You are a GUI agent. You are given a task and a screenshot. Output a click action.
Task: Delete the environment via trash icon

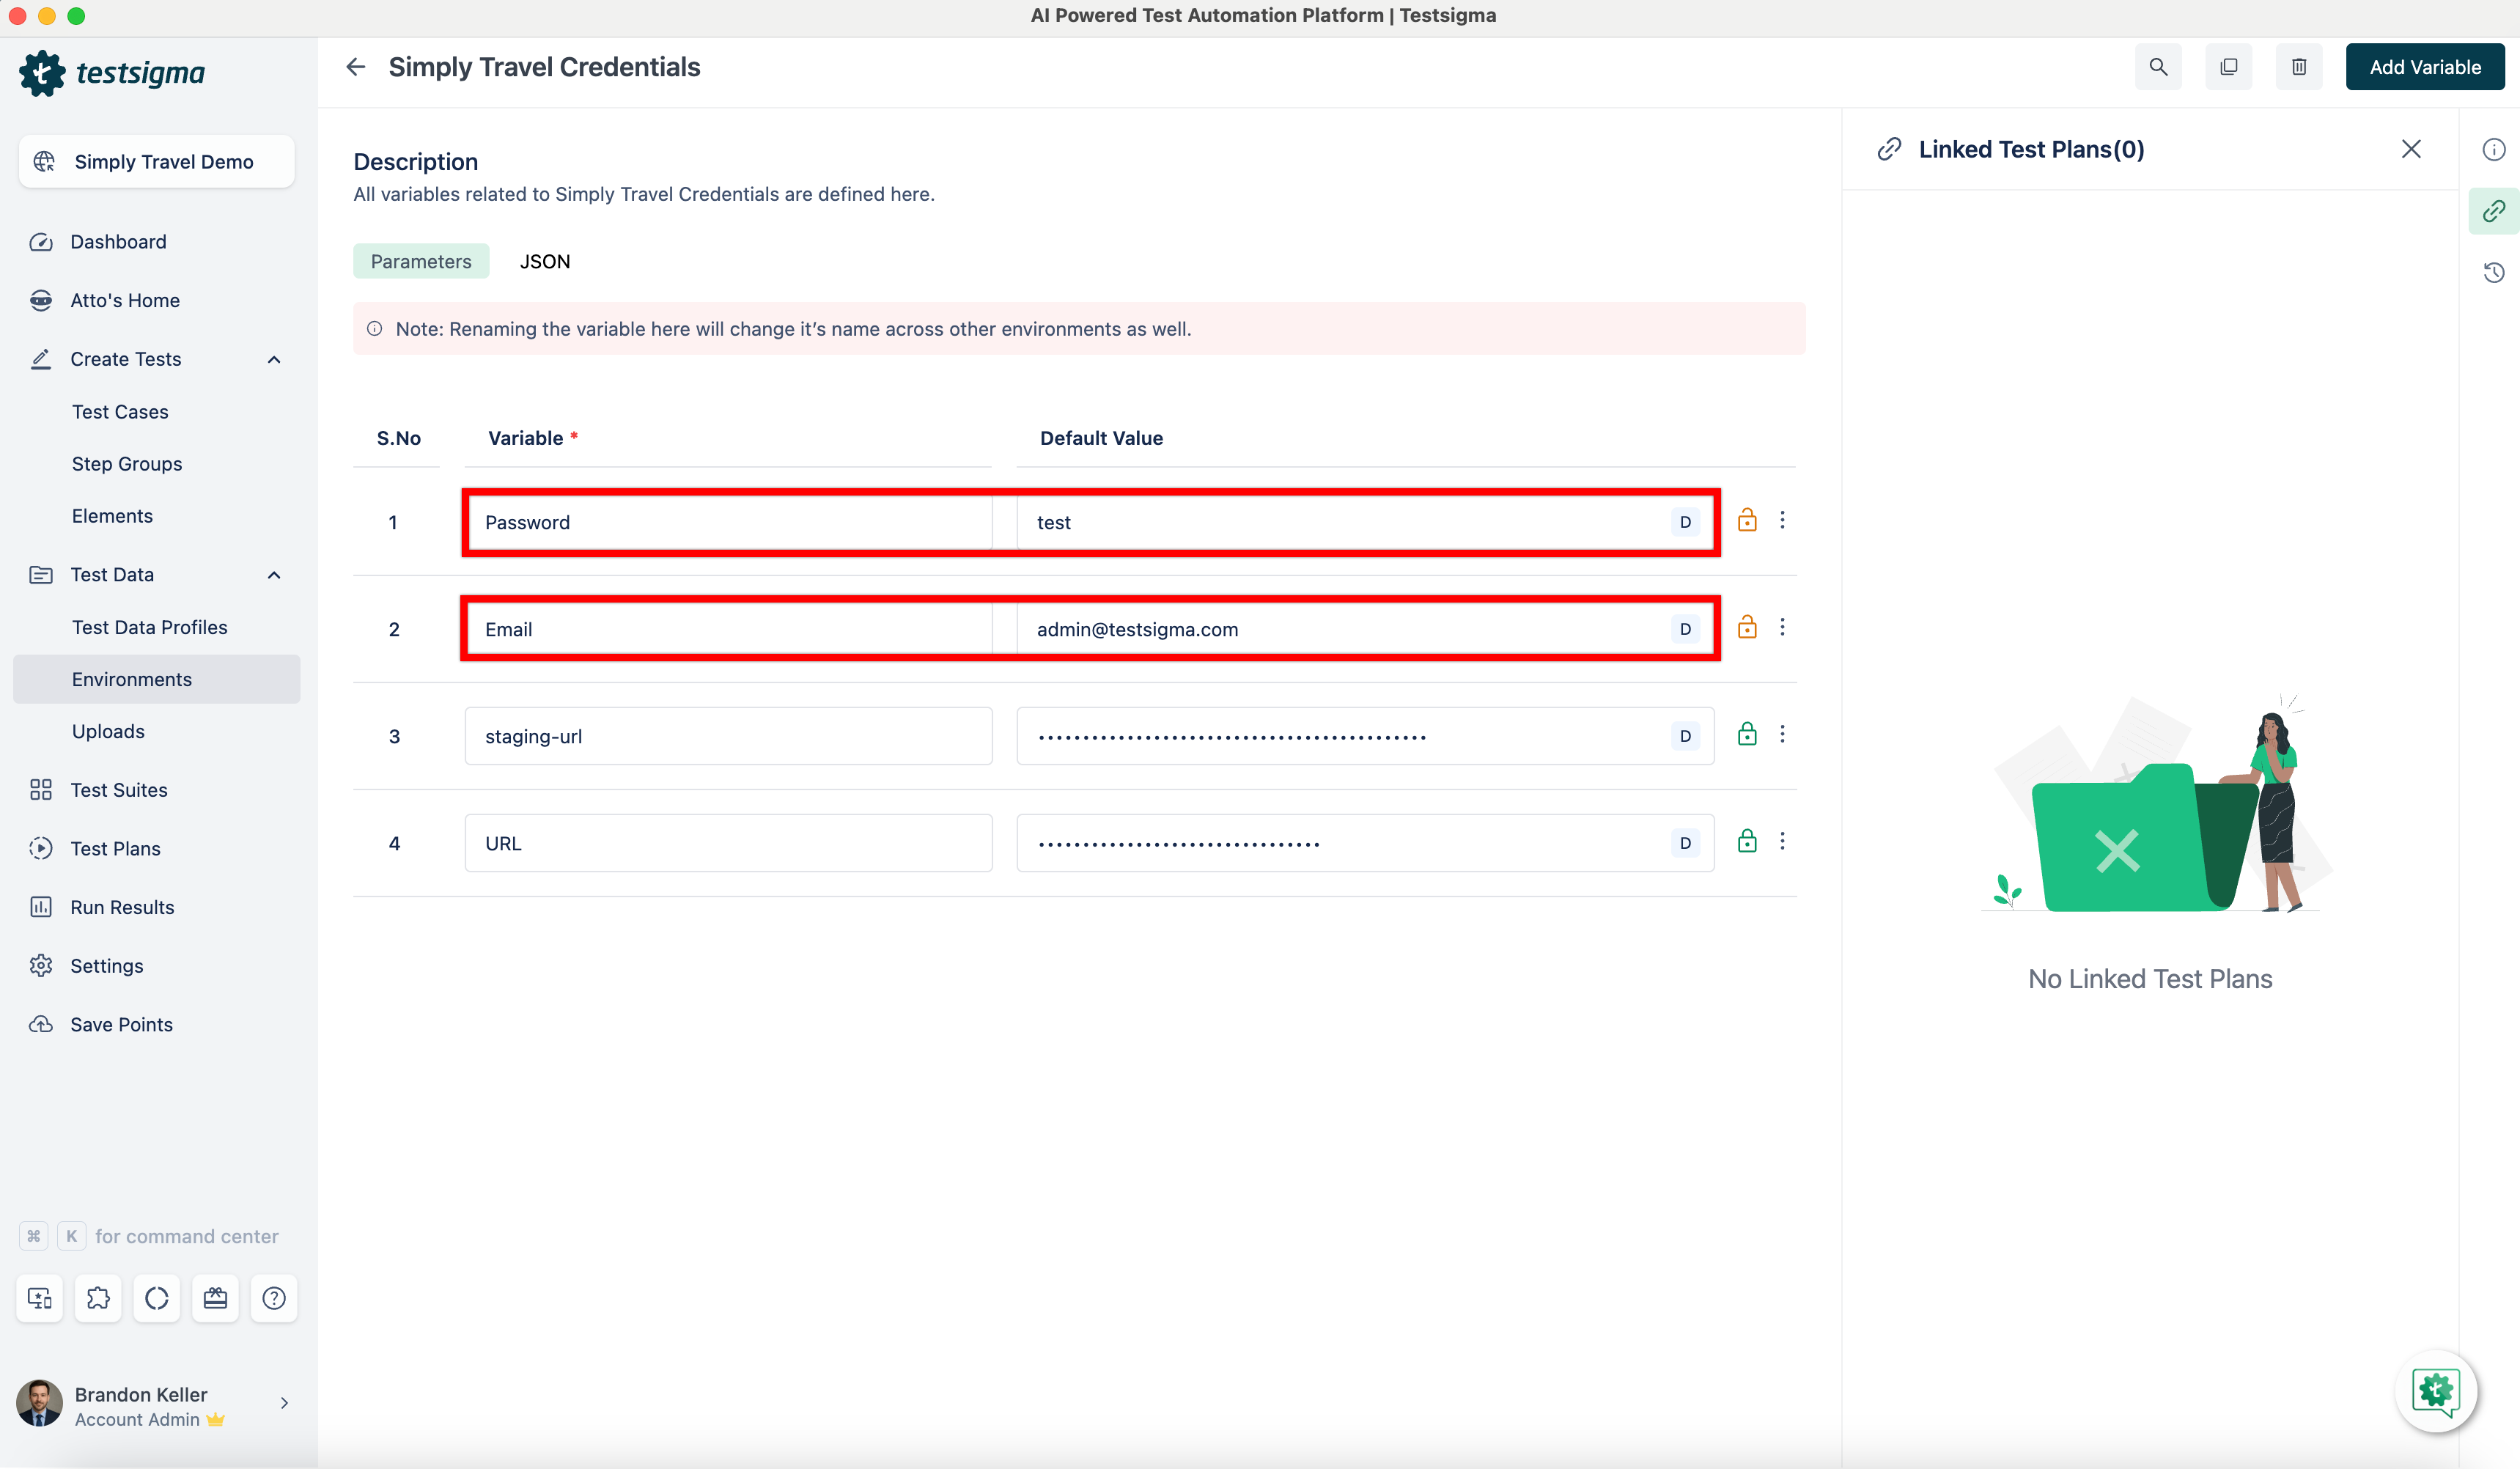point(2298,66)
